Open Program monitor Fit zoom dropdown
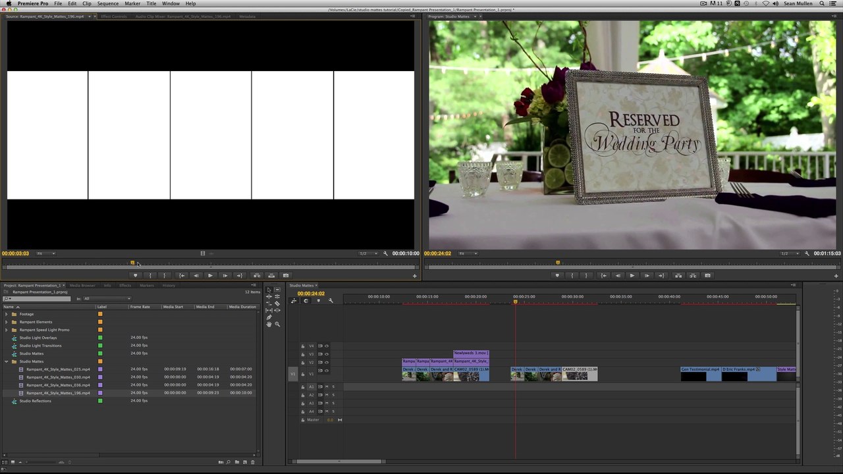The image size is (843, 474). tap(468, 253)
